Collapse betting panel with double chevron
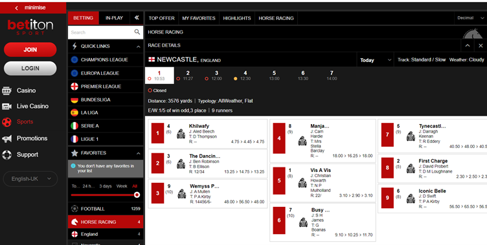This screenshot has width=487, height=245. (x=137, y=17)
